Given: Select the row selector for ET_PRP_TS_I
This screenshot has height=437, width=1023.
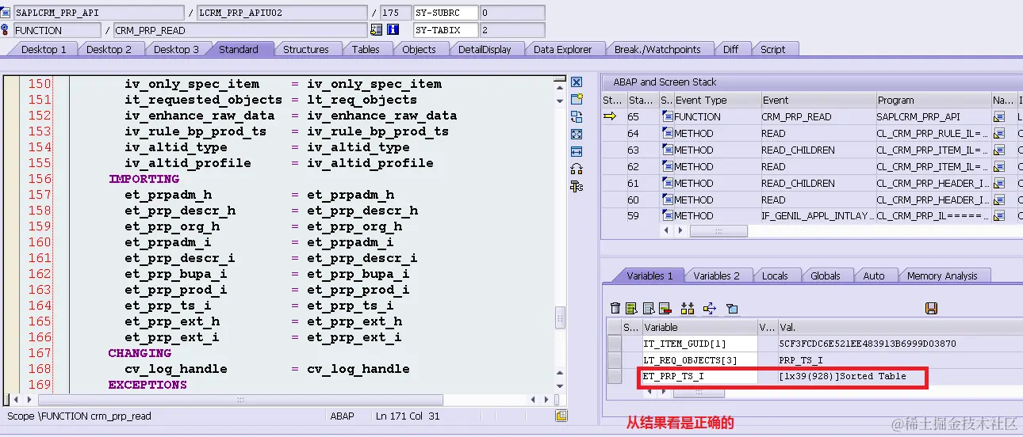Looking at the screenshot, I should [x=614, y=376].
